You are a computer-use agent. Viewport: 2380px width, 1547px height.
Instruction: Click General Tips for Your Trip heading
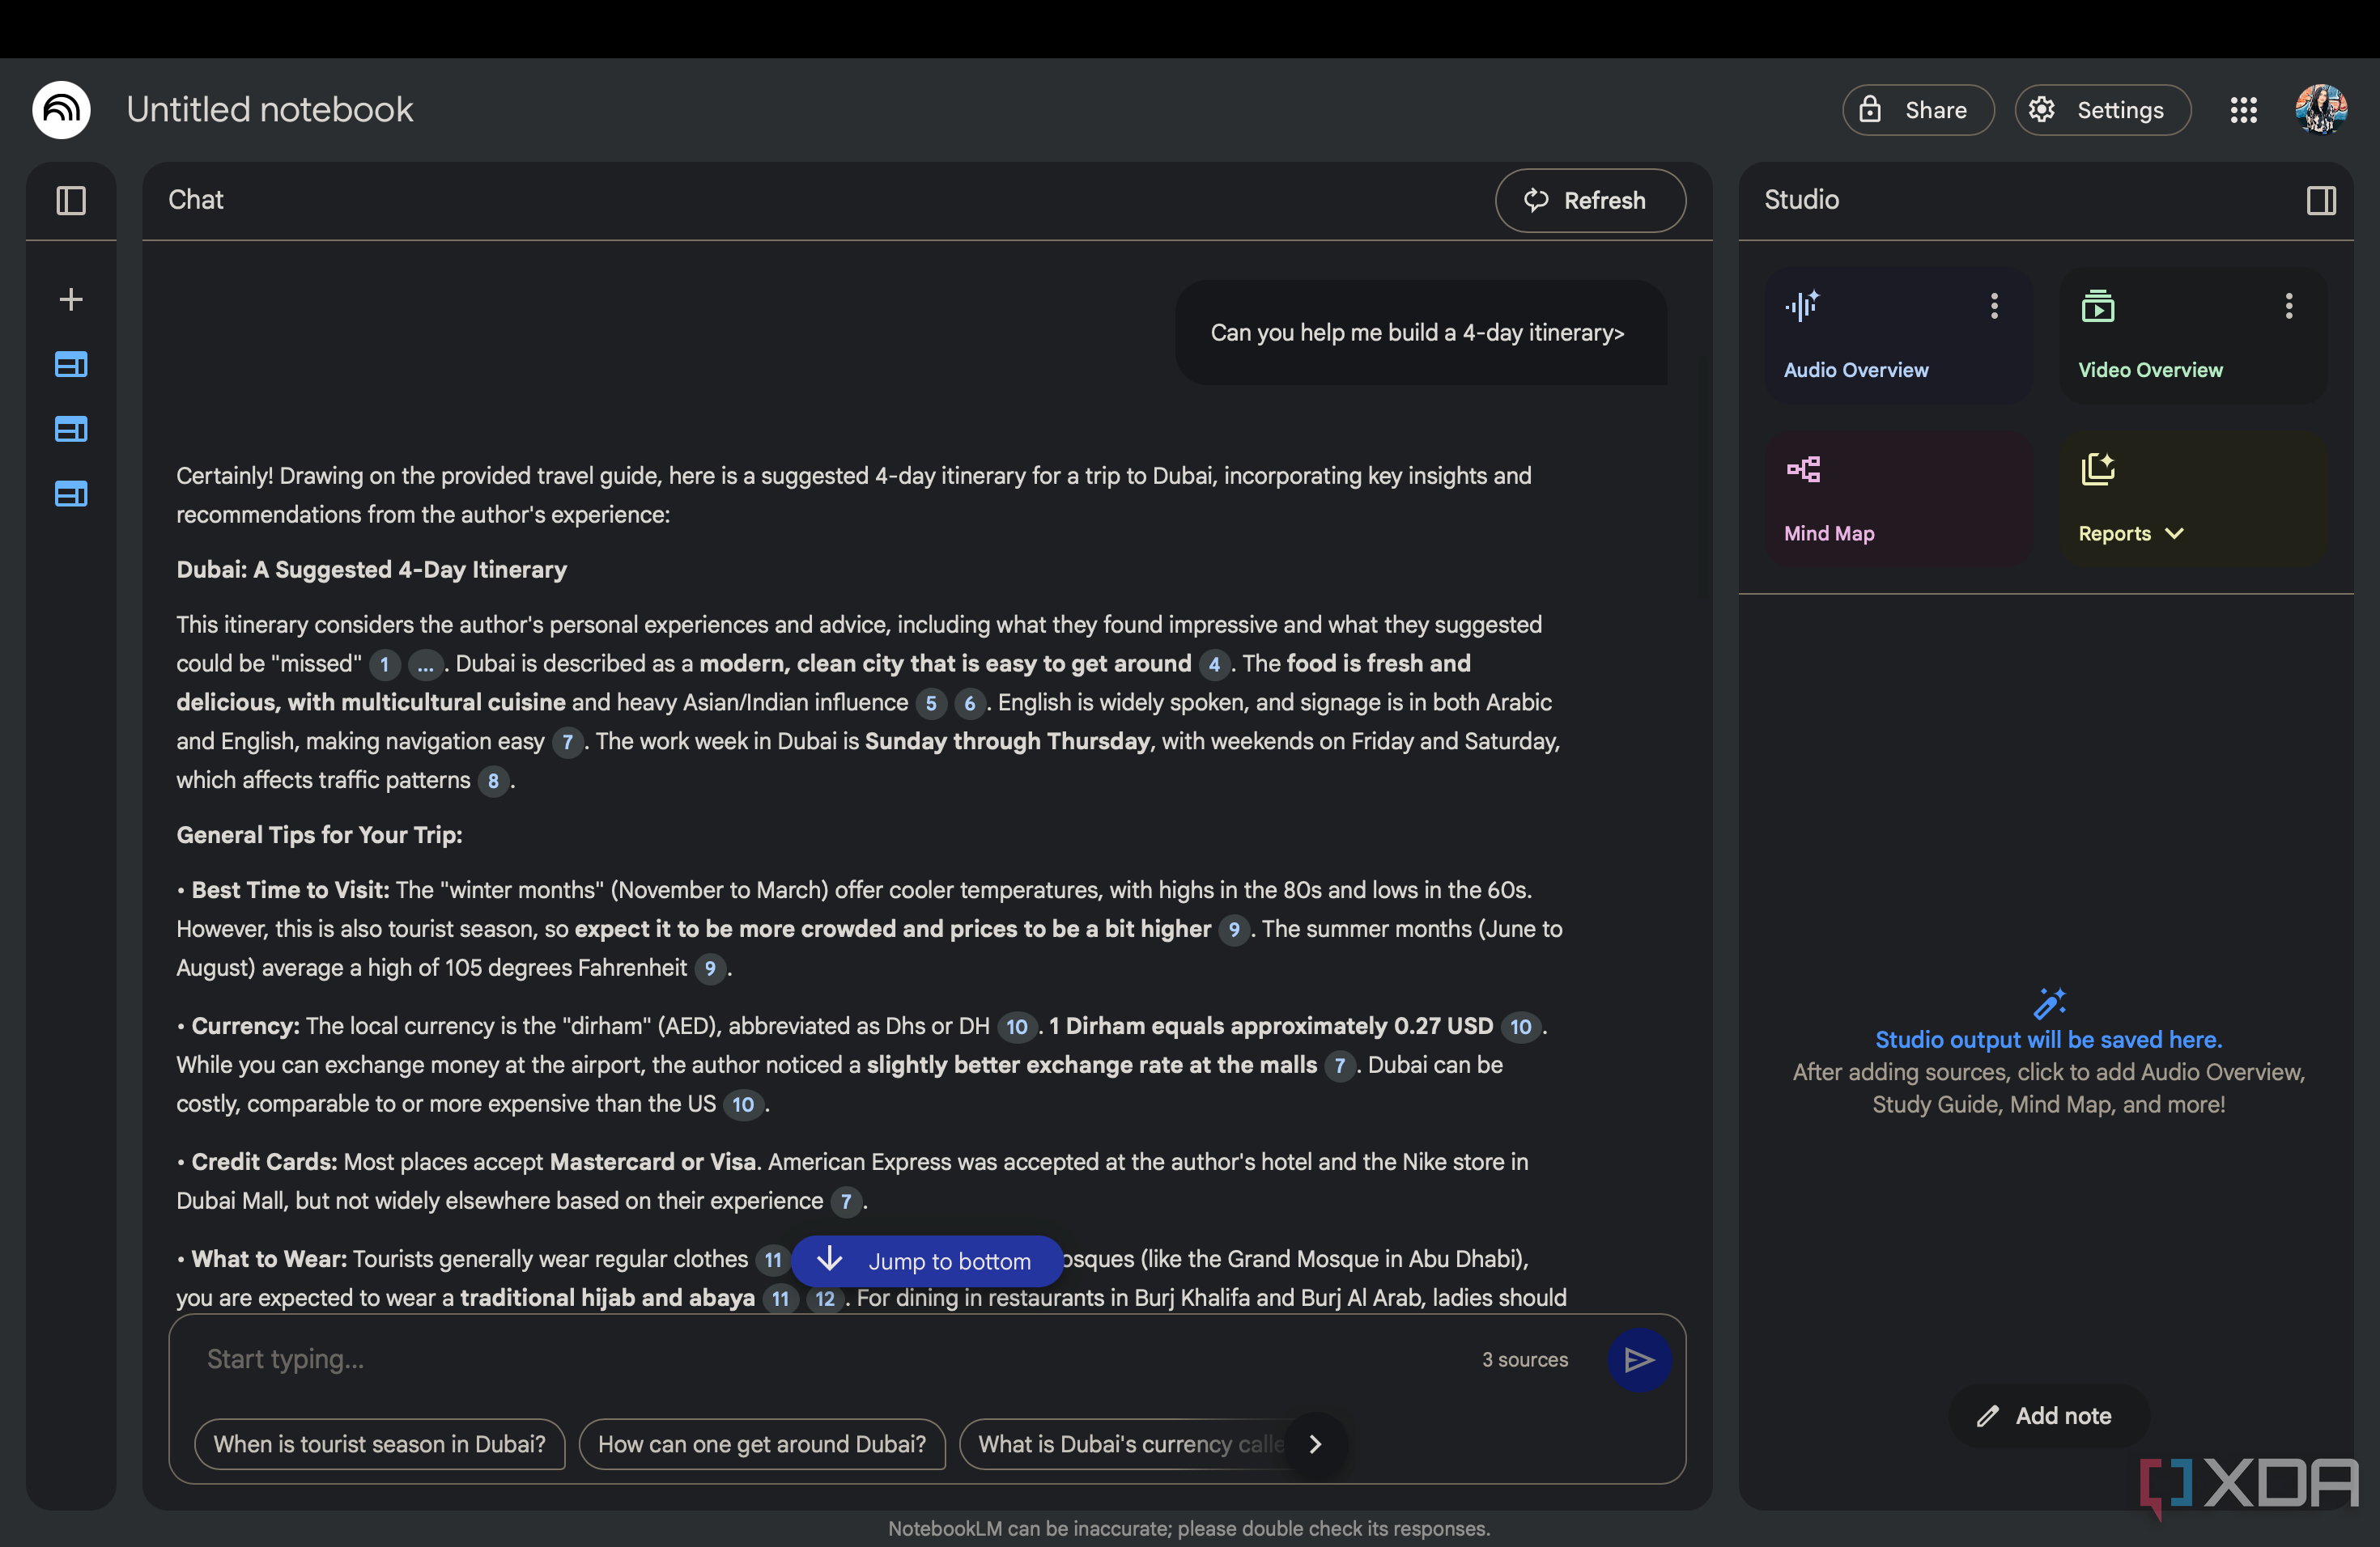click(x=320, y=836)
